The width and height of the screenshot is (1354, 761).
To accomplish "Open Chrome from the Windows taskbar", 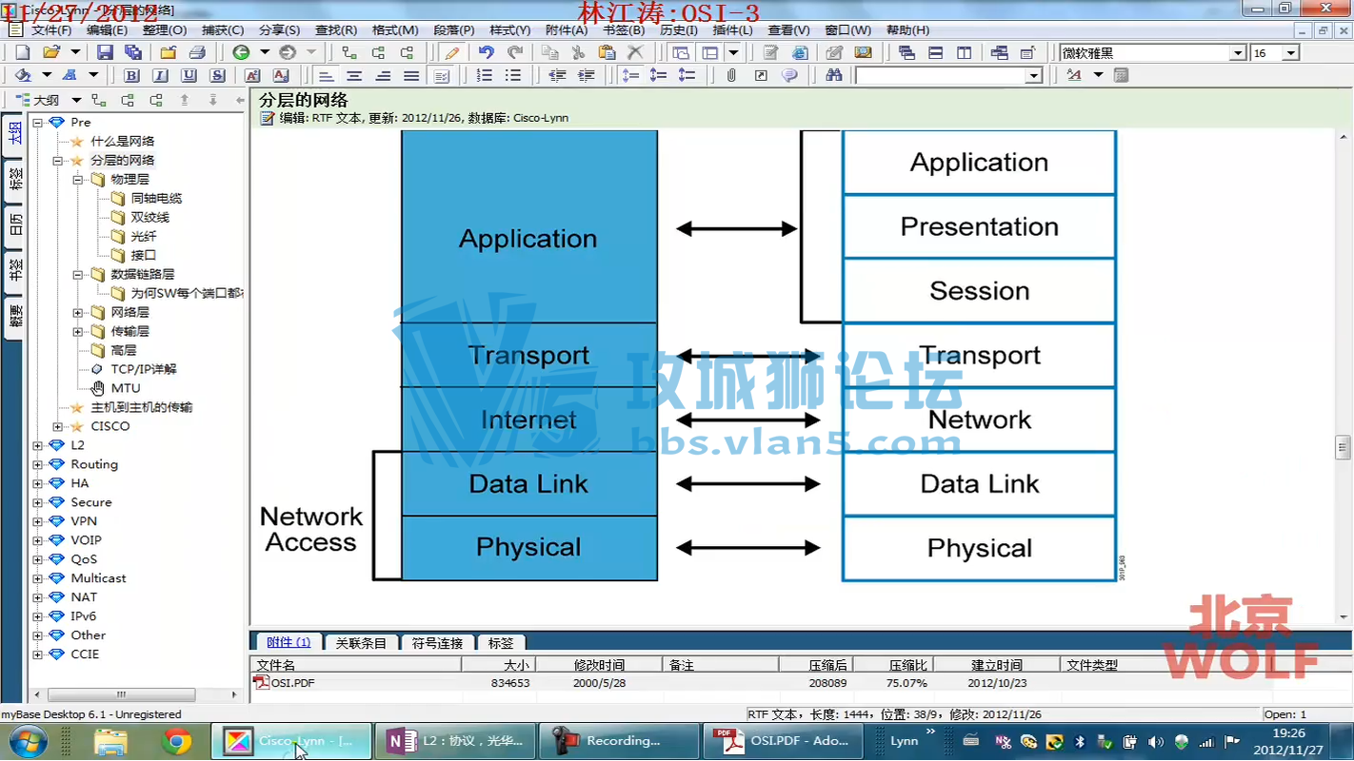I will (x=176, y=741).
